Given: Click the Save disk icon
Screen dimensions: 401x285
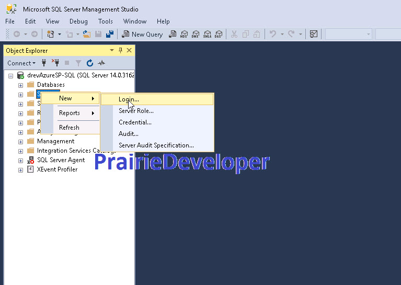Looking at the screenshot, I should (98, 34).
